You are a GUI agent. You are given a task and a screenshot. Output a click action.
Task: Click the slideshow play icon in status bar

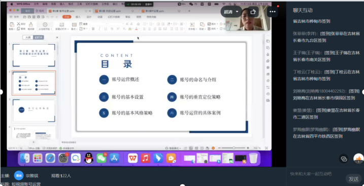click(213, 148)
